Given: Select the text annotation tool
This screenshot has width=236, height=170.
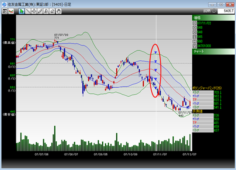Looking at the screenshot, I should click(x=46, y=11).
